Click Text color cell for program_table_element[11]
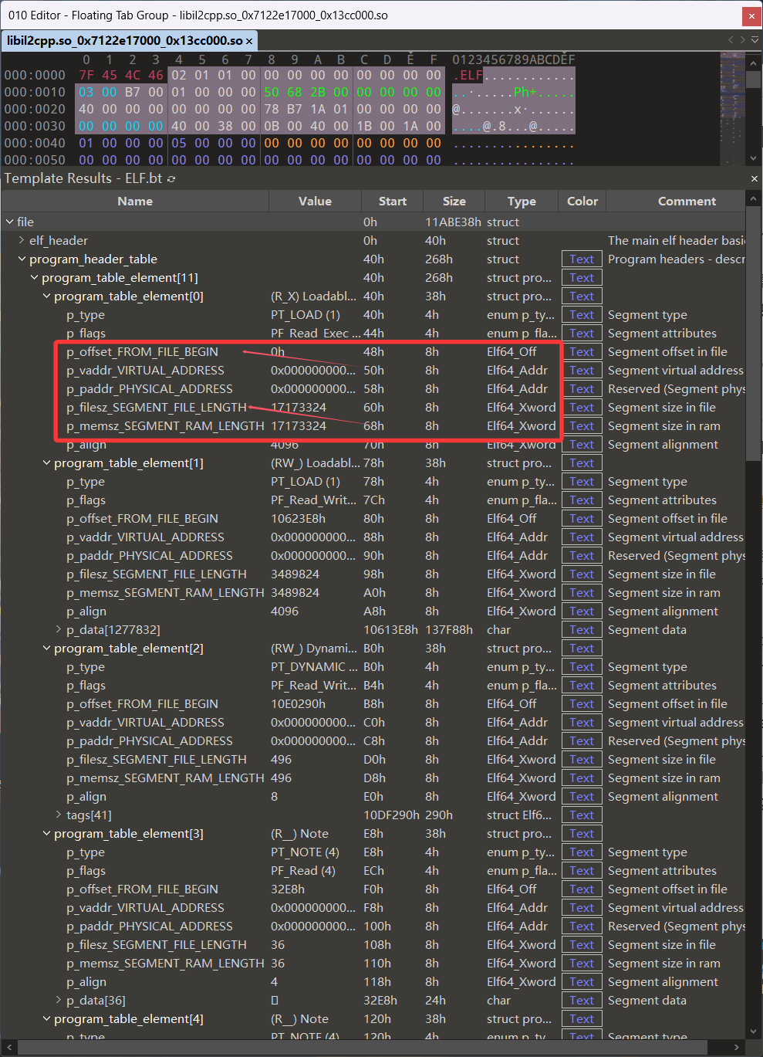 [x=582, y=278]
